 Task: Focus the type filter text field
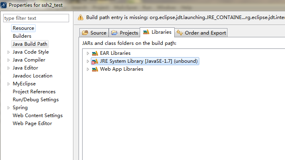coord(36,18)
